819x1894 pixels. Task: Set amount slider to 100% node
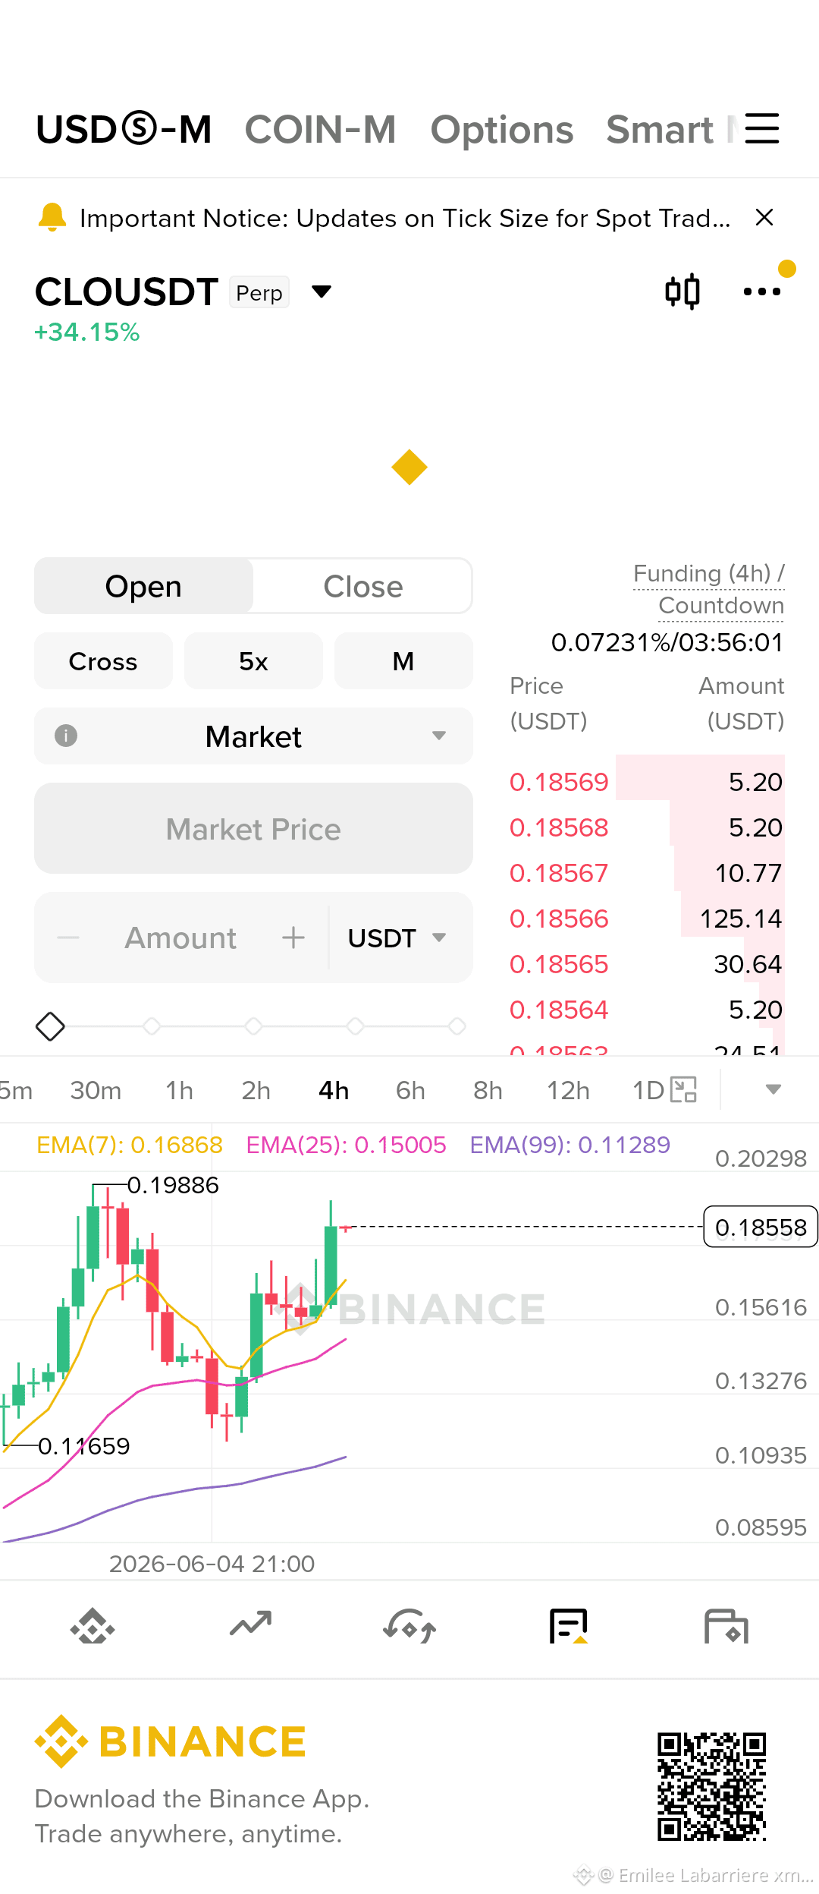click(457, 1026)
